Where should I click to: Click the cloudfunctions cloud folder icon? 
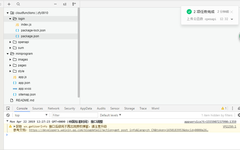click(x=12, y=13)
